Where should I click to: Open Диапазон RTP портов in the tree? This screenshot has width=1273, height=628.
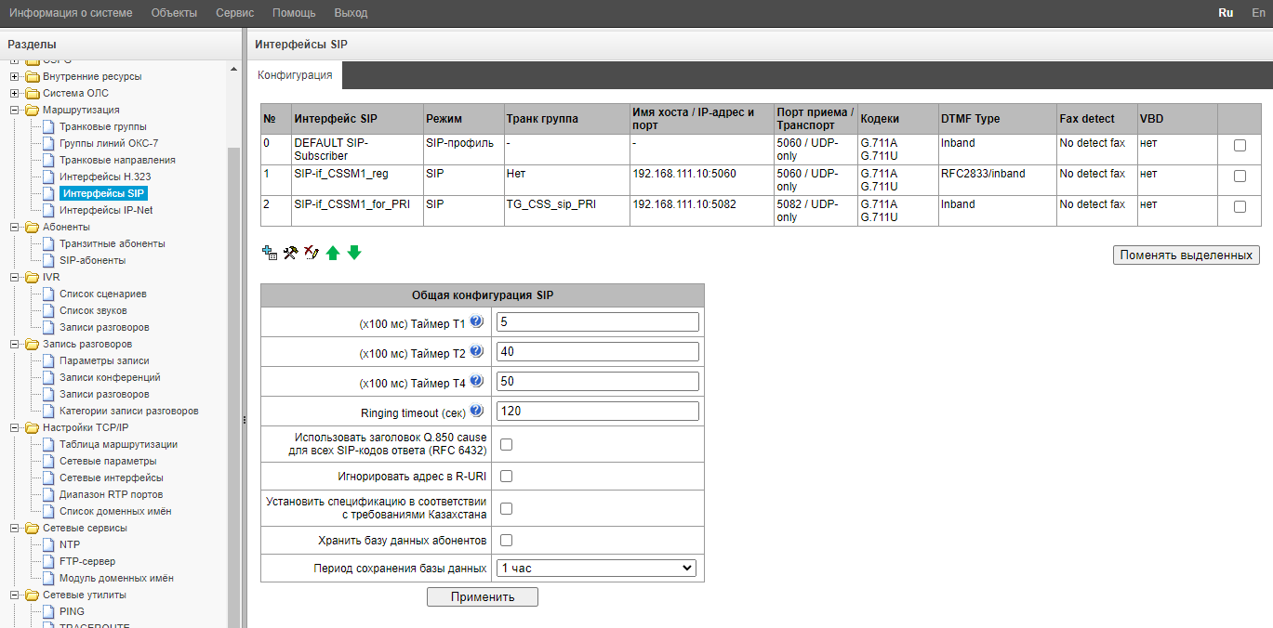[111, 494]
